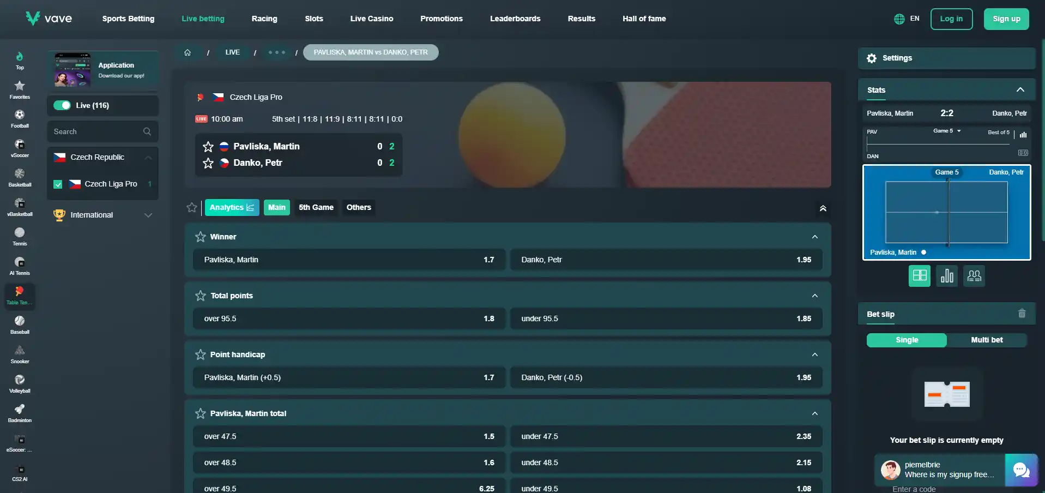1045x493 pixels.
Task: Select Volleyball in the sports sidebar
Action: tap(20, 384)
